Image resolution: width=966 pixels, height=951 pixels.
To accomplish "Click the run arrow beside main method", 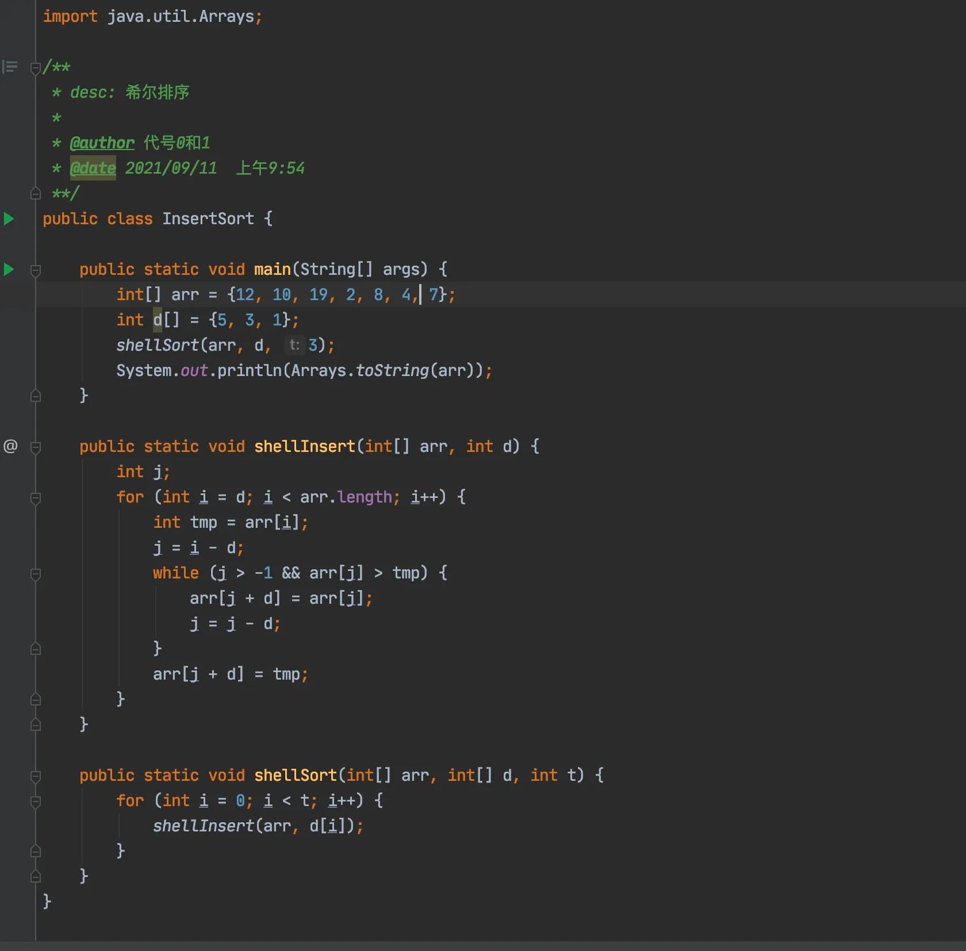I will point(9,269).
